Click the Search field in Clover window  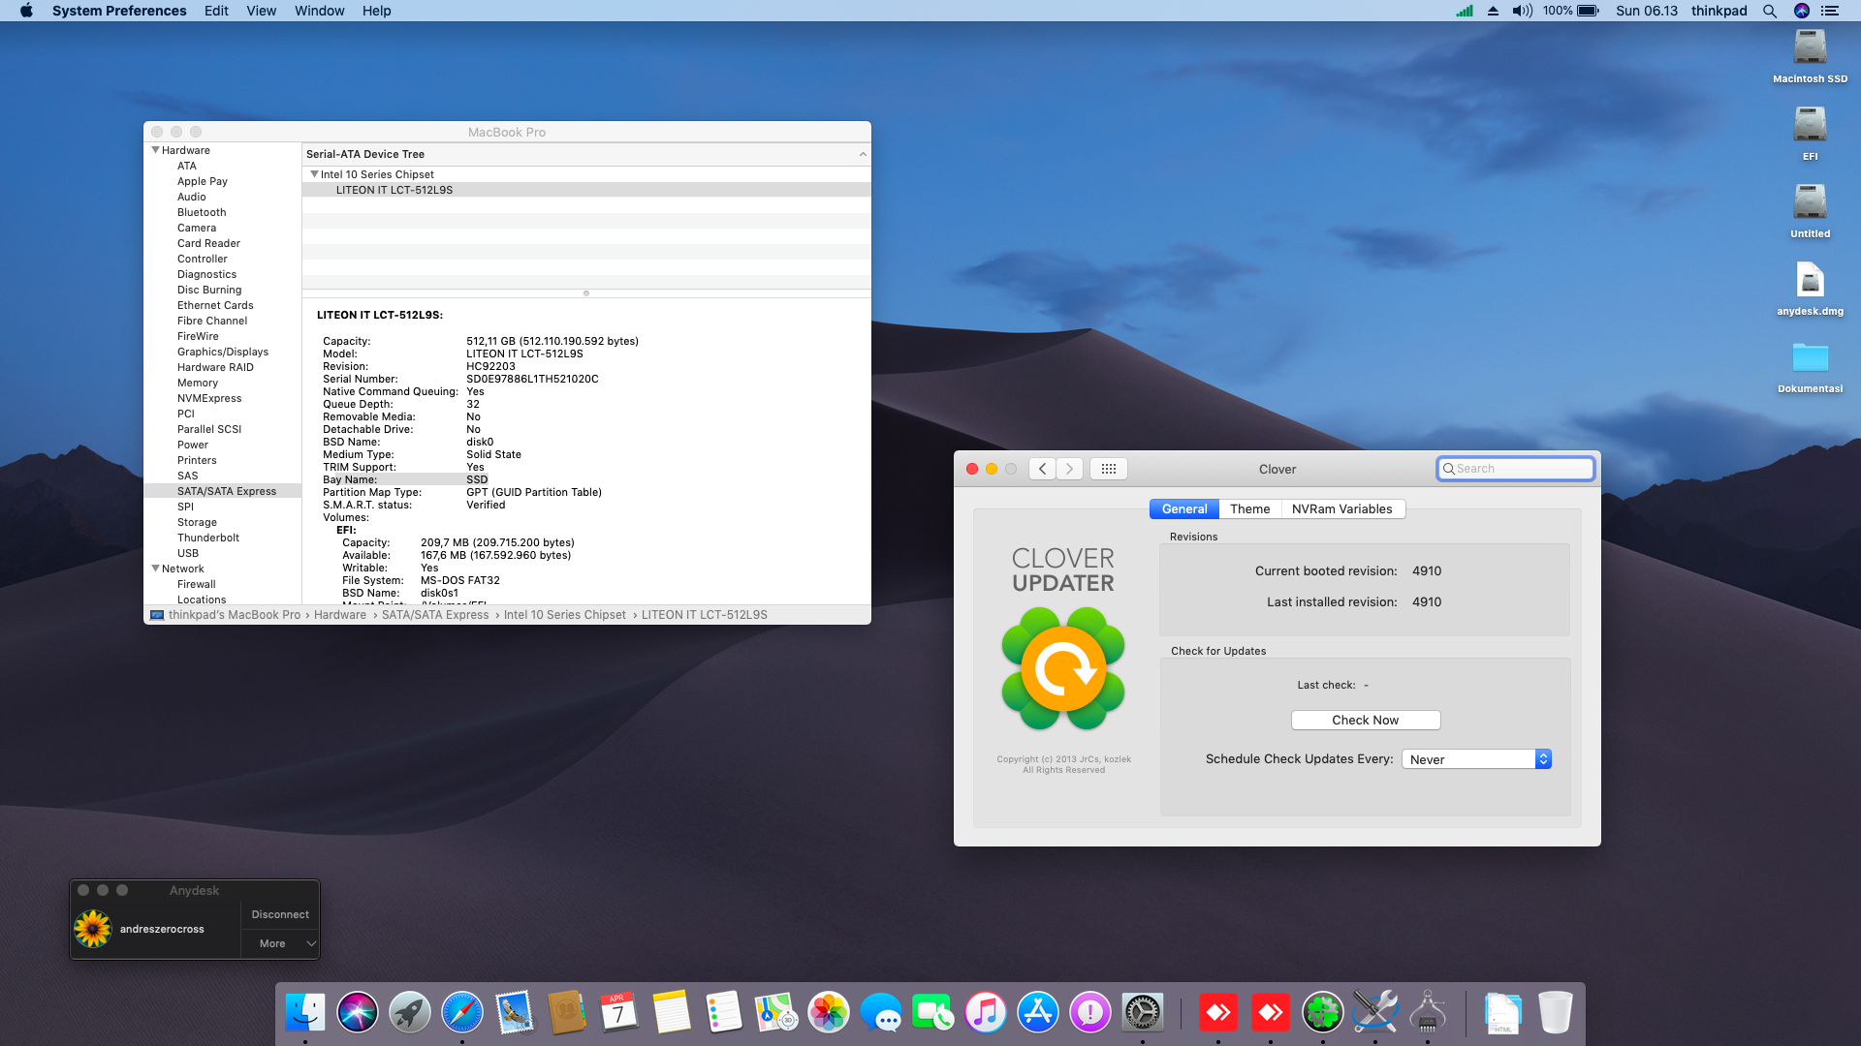pyautogui.click(x=1522, y=469)
